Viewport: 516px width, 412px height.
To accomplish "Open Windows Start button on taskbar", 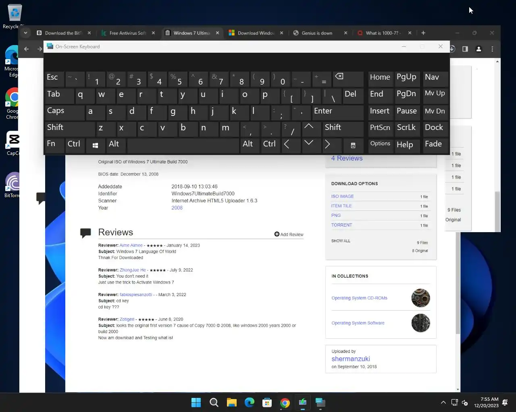I will (196, 402).
